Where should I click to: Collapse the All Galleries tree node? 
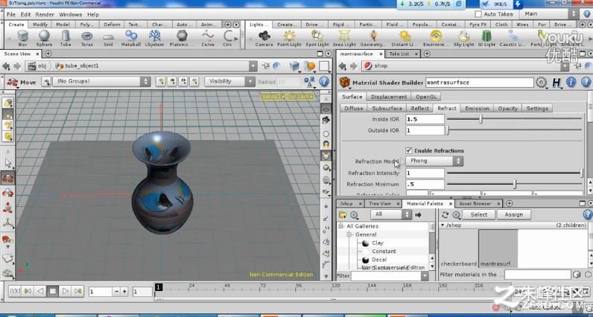point(341,226)
